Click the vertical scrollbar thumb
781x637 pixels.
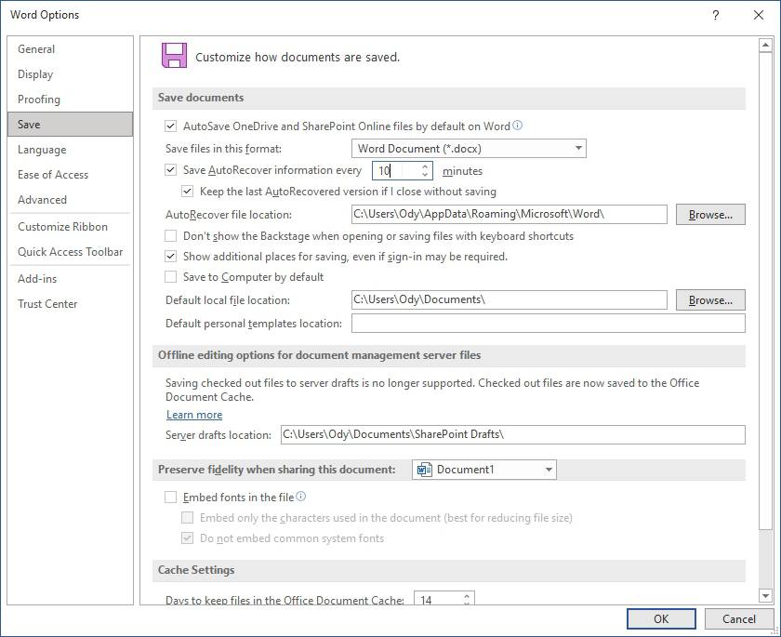(x=765, y=290)
